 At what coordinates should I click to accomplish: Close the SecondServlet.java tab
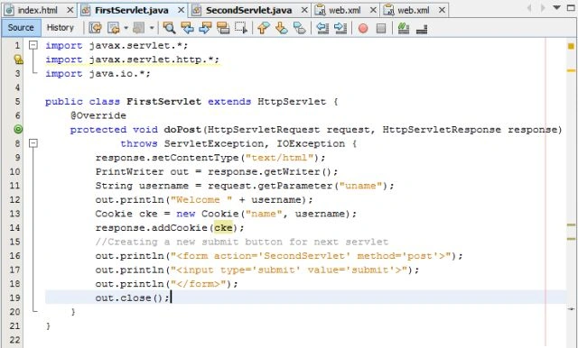tap(304, 10)
